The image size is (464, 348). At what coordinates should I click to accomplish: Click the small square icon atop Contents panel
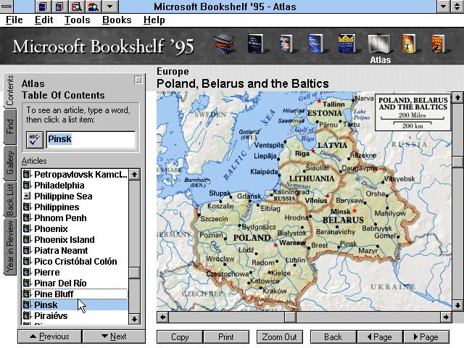(x=138, y=80)
